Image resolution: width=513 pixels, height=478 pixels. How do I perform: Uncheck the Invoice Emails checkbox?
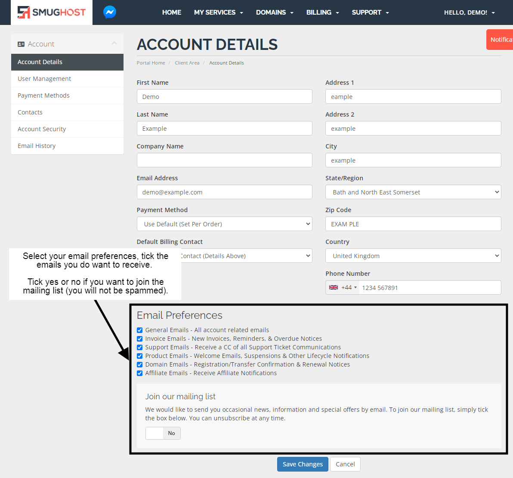(x=139, y=339)
